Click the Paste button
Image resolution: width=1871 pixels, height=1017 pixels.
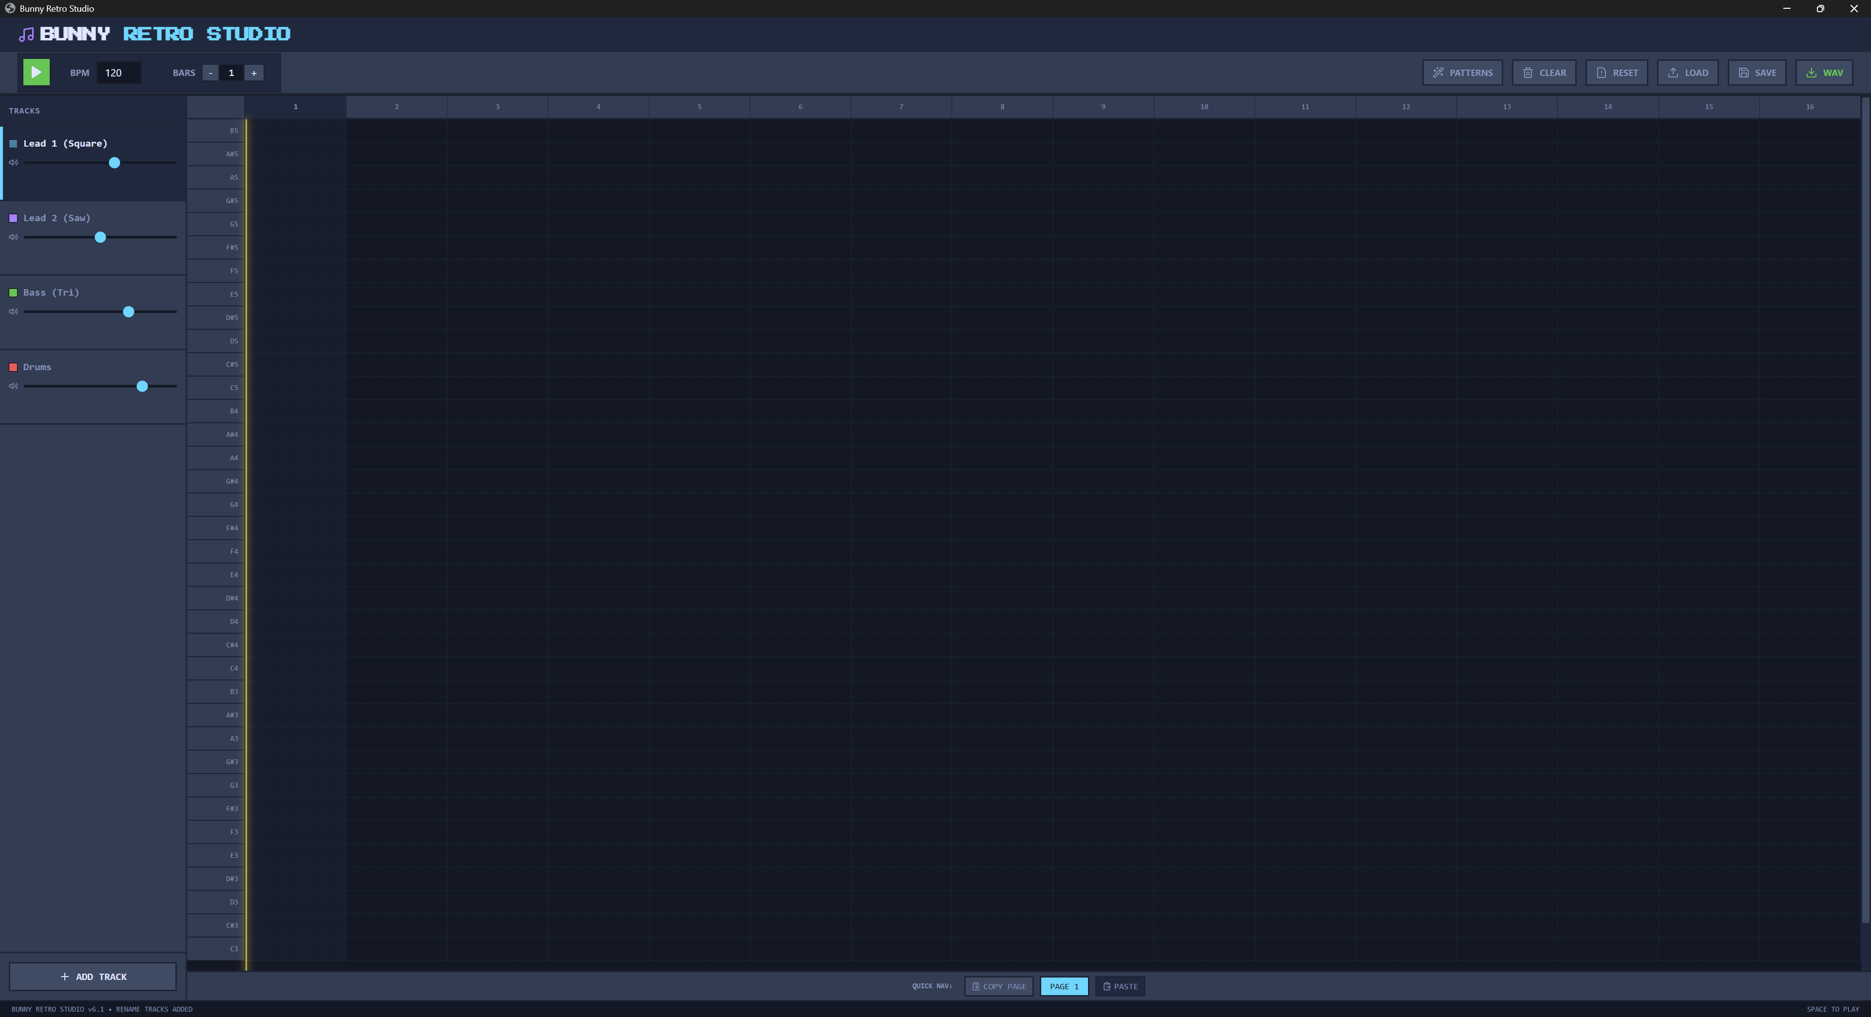coord(1120,986)
